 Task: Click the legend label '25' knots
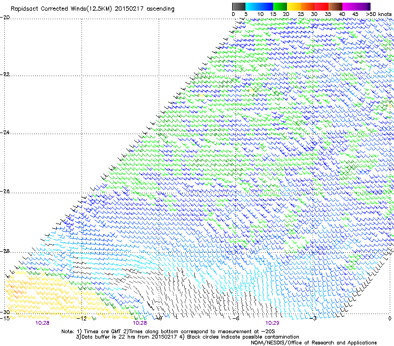[301, 14]
